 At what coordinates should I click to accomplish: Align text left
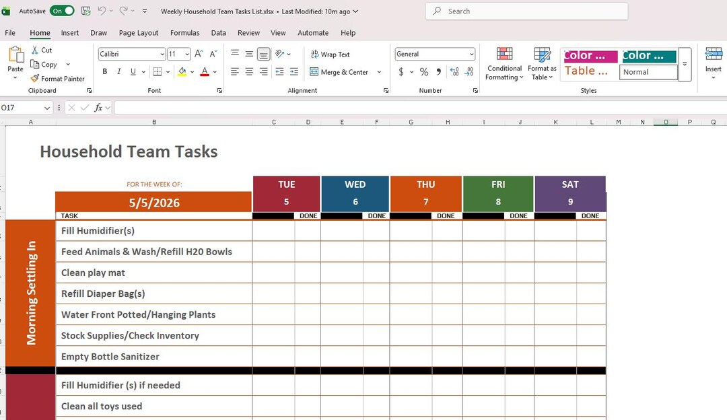[235, 71]
